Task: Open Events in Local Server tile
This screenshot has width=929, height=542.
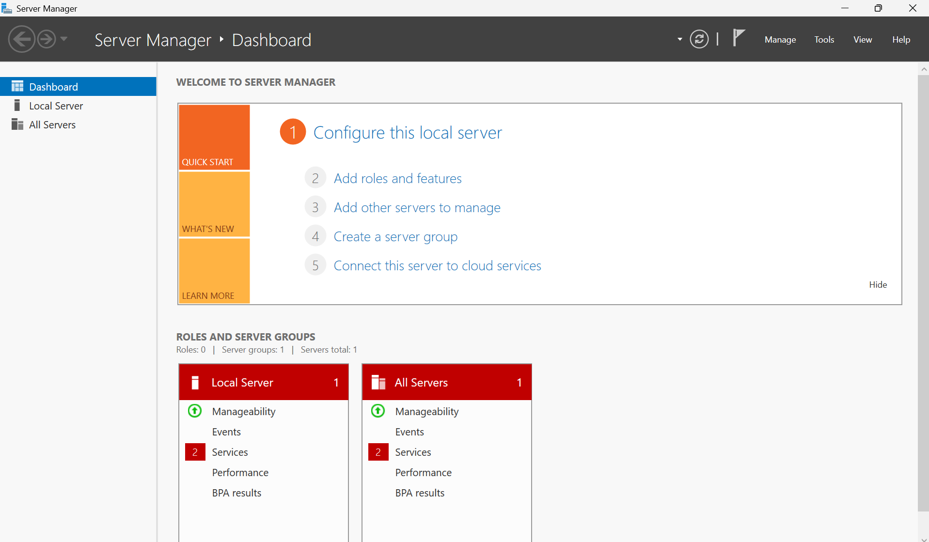Action: (x=226, y=432)
